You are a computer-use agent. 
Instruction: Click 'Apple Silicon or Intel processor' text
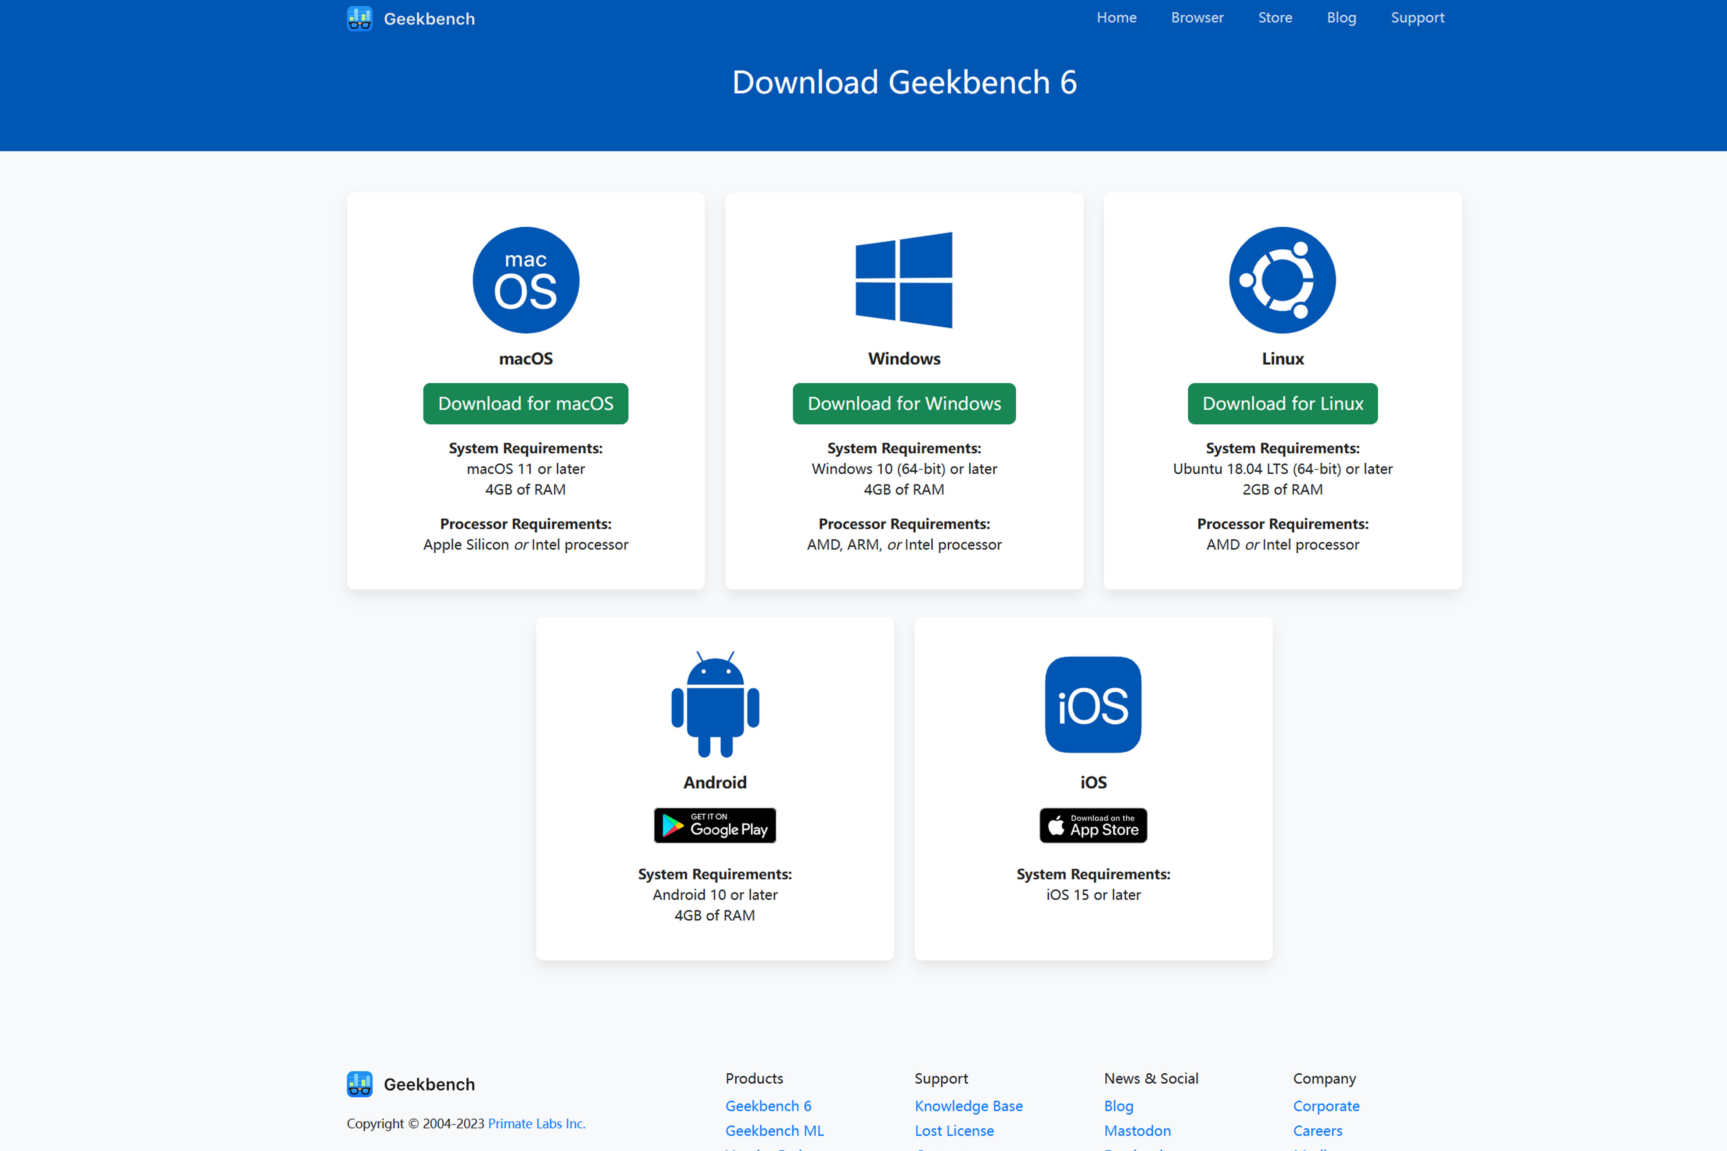(x=526, y=545)
